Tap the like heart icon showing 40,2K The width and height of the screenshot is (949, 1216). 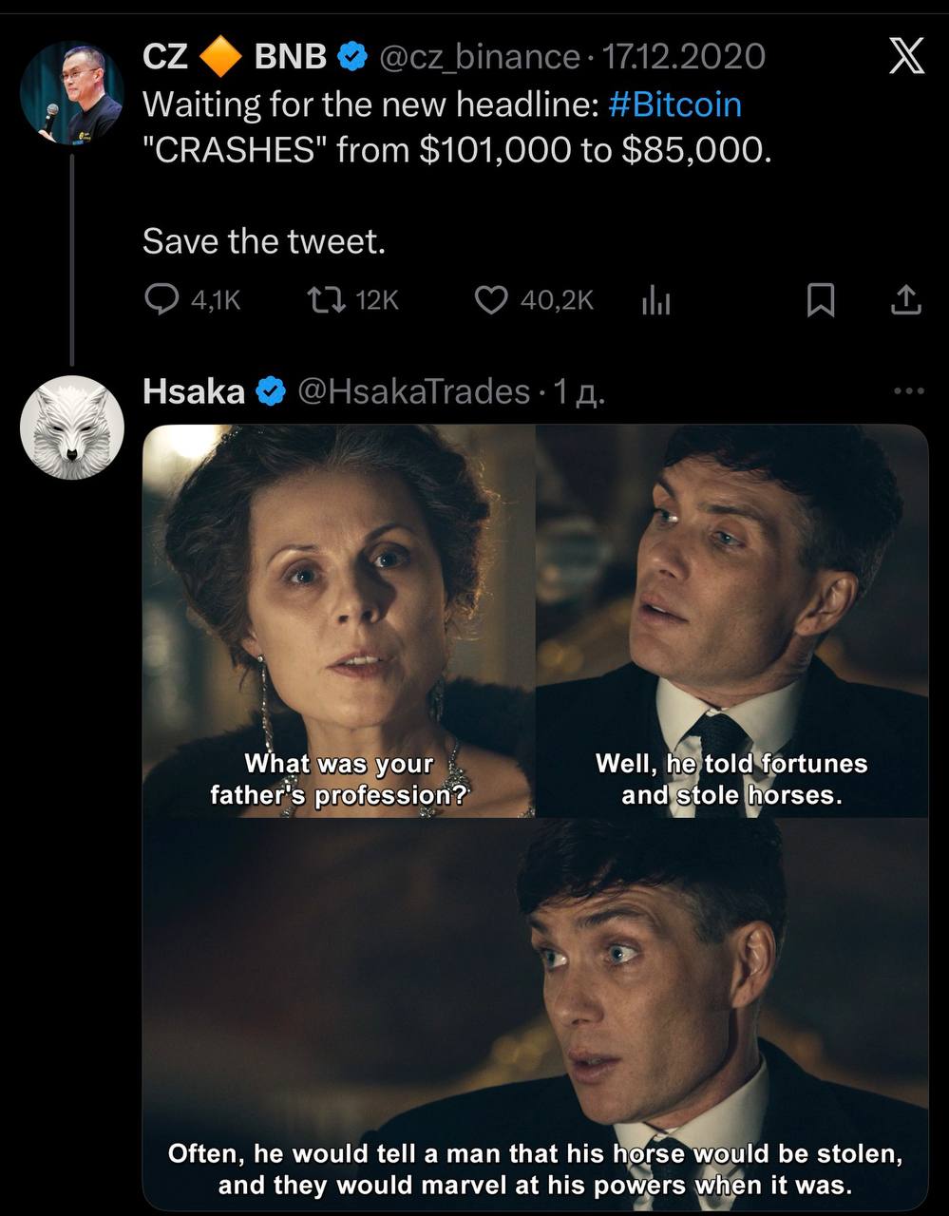[492, 300]
